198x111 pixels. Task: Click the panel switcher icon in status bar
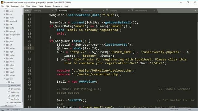[3, 110]
